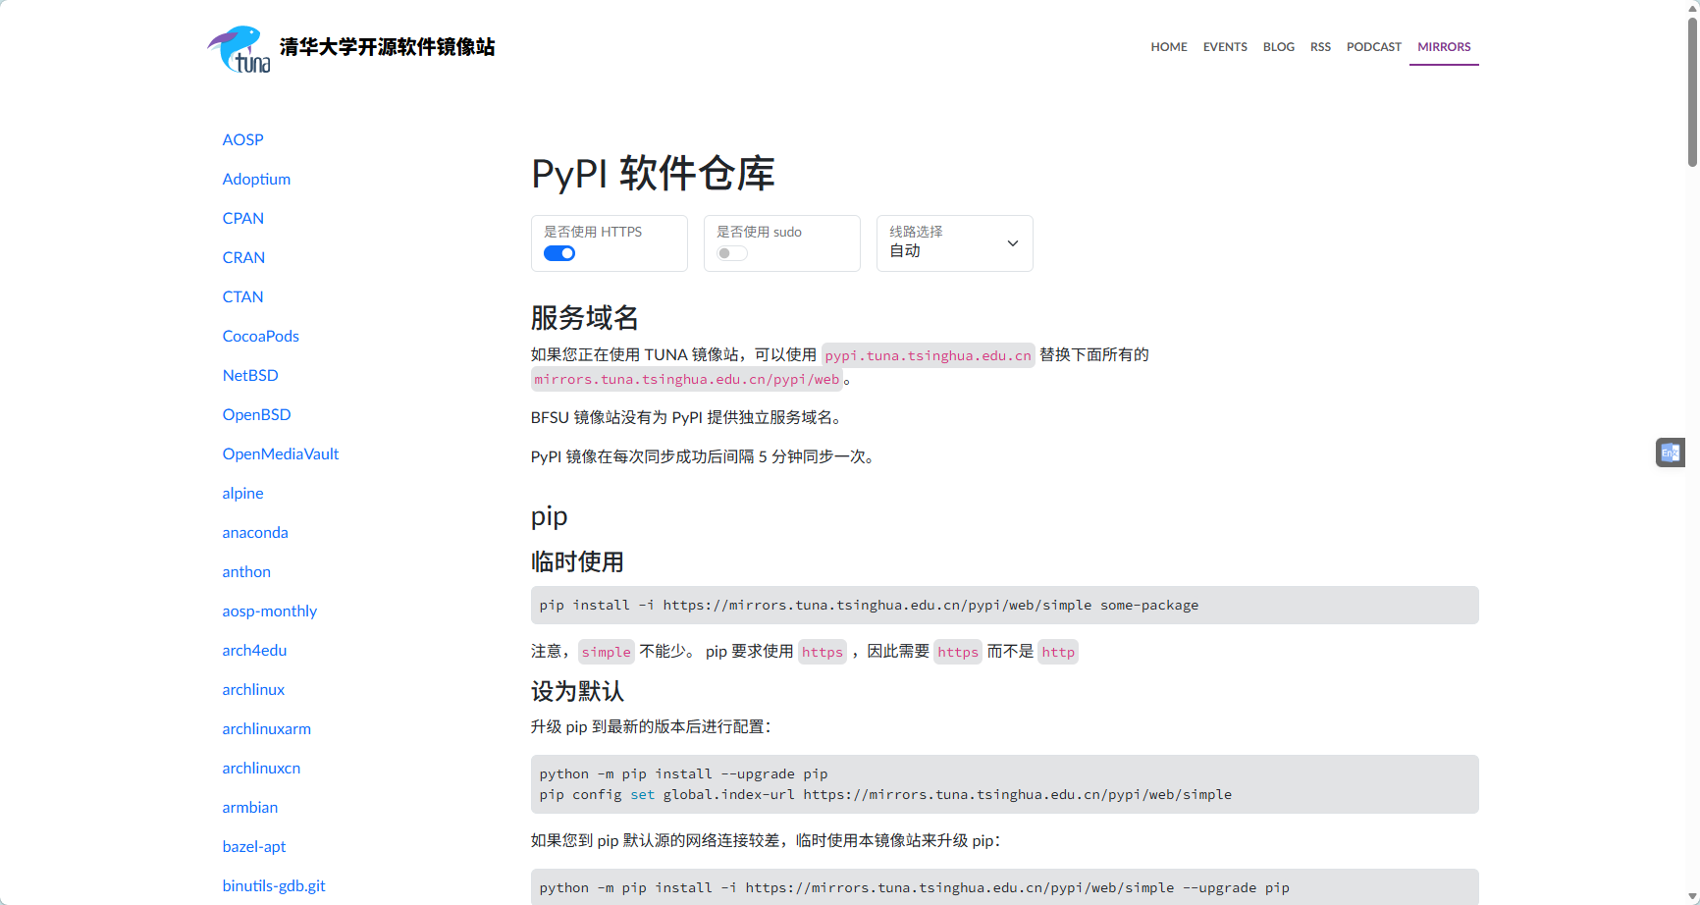
Task: Open the binutils-gdb.git link
Action: [274, 885]
